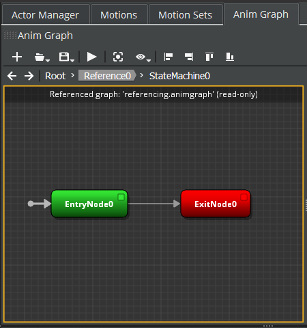Align selected nodes to the top

tap(209, 57)
